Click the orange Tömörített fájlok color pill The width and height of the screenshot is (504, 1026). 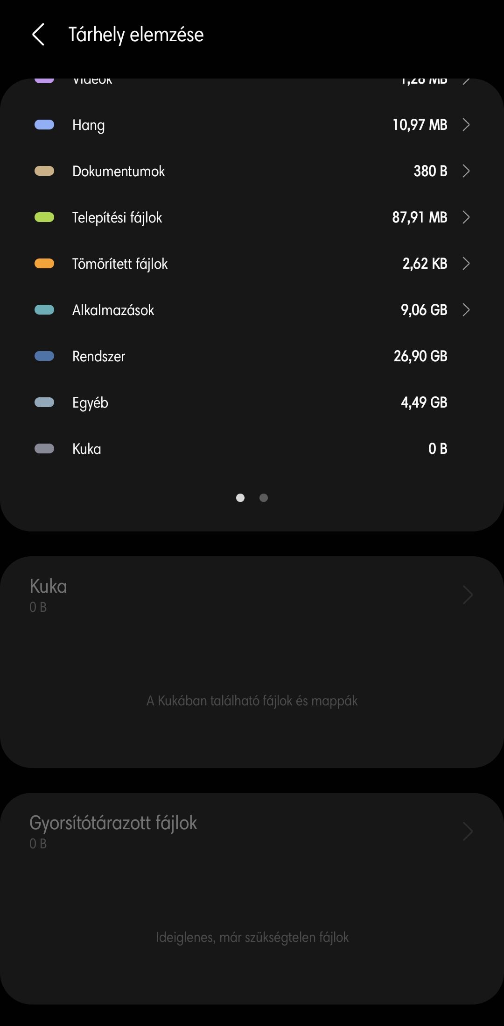(44, 264)
